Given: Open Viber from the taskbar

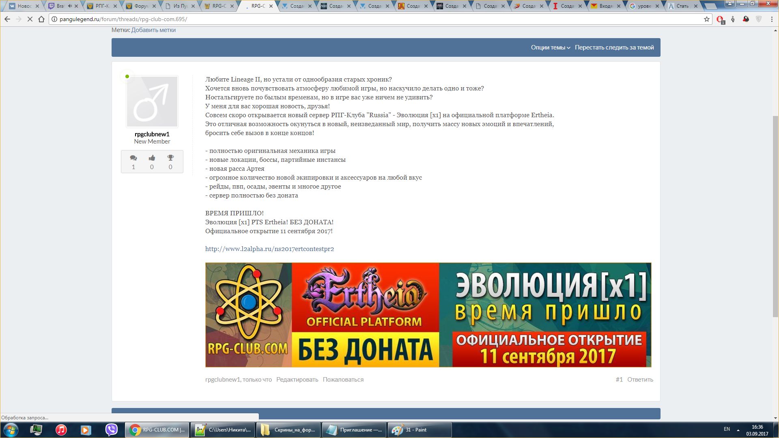Looking at the screenshot, I should click(111, 430).
